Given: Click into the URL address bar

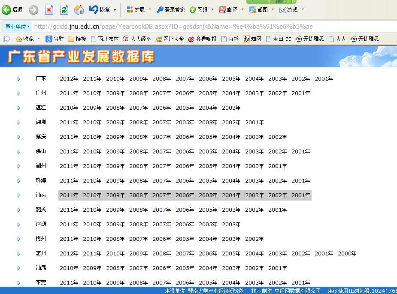Looking at the screenshot, I should tap(214, 27).
